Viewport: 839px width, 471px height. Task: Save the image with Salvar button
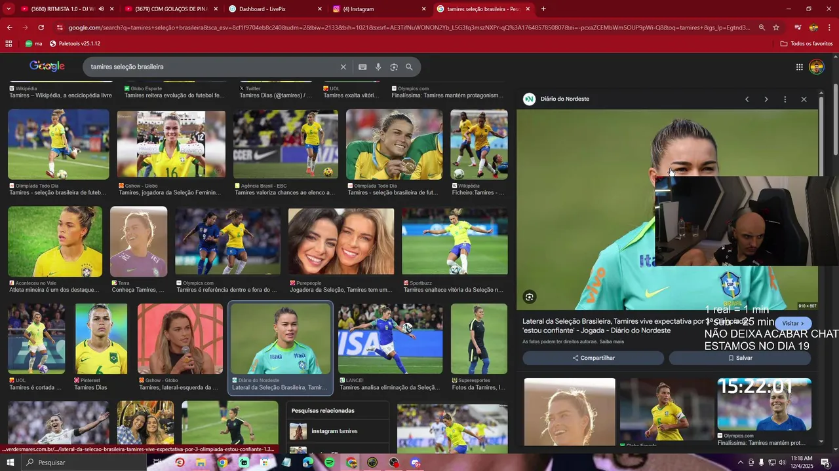740,358
